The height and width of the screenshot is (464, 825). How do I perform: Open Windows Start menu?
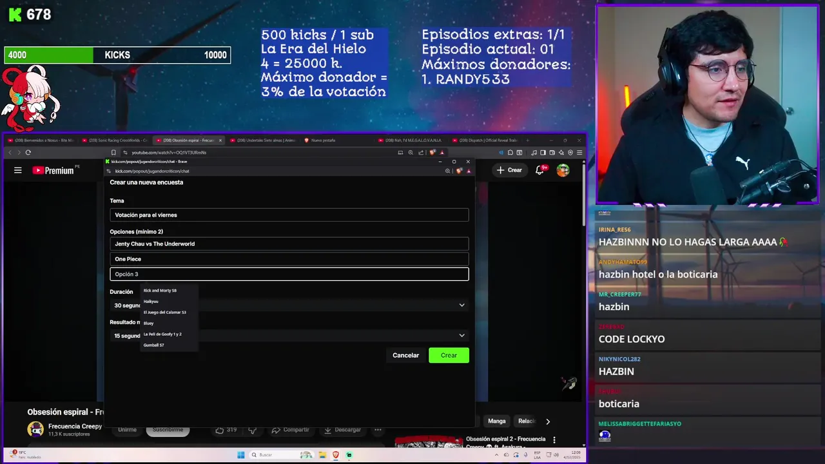click(241, 455)
